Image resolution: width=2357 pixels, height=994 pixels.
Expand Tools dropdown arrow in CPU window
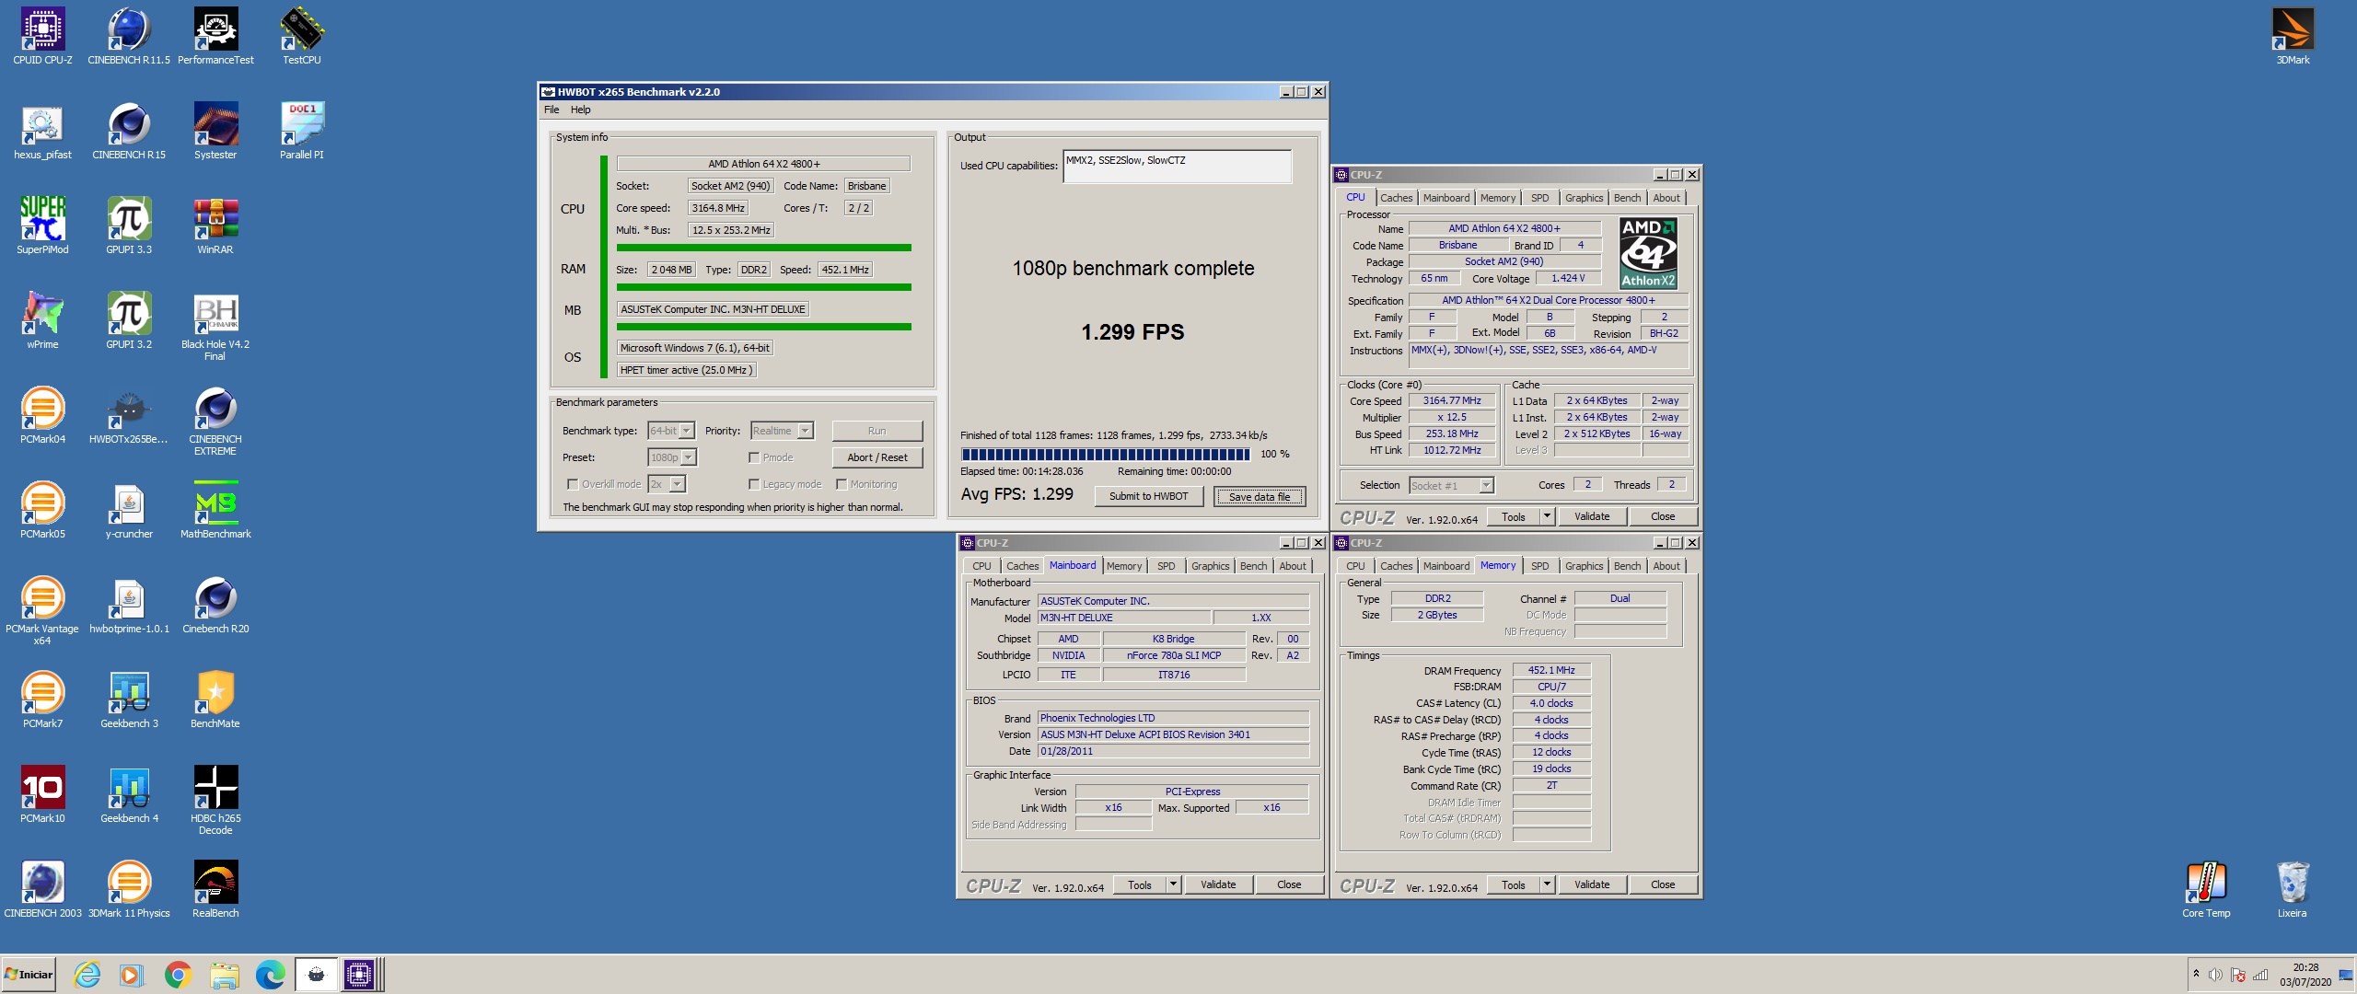[1547, 516]
